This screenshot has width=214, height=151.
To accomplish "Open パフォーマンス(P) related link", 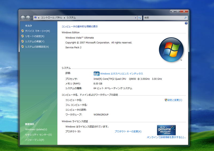I will tap(35, 140).
